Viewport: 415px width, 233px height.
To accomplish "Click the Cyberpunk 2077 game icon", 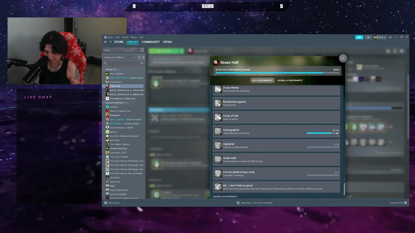I will 107,153.
